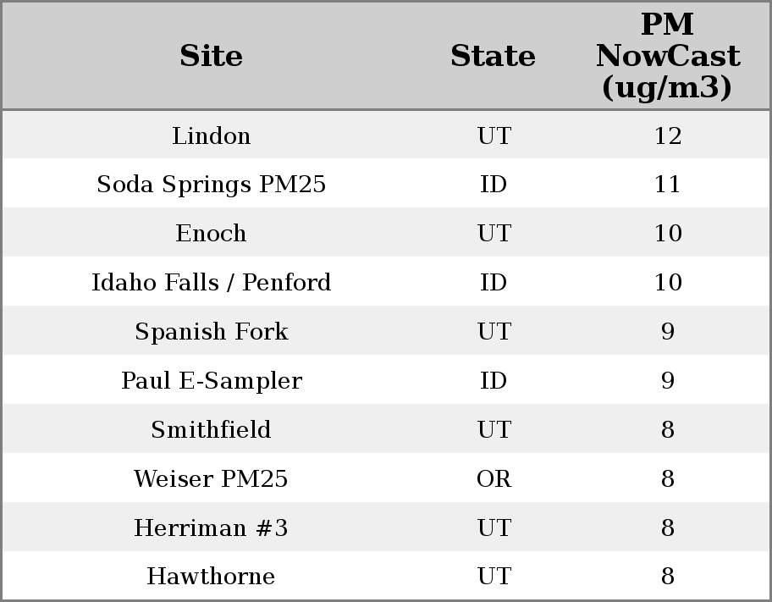The height and width of the screenshot is (602, 772).
Task: Click the Site column header
Action: (x=211, y=57)
